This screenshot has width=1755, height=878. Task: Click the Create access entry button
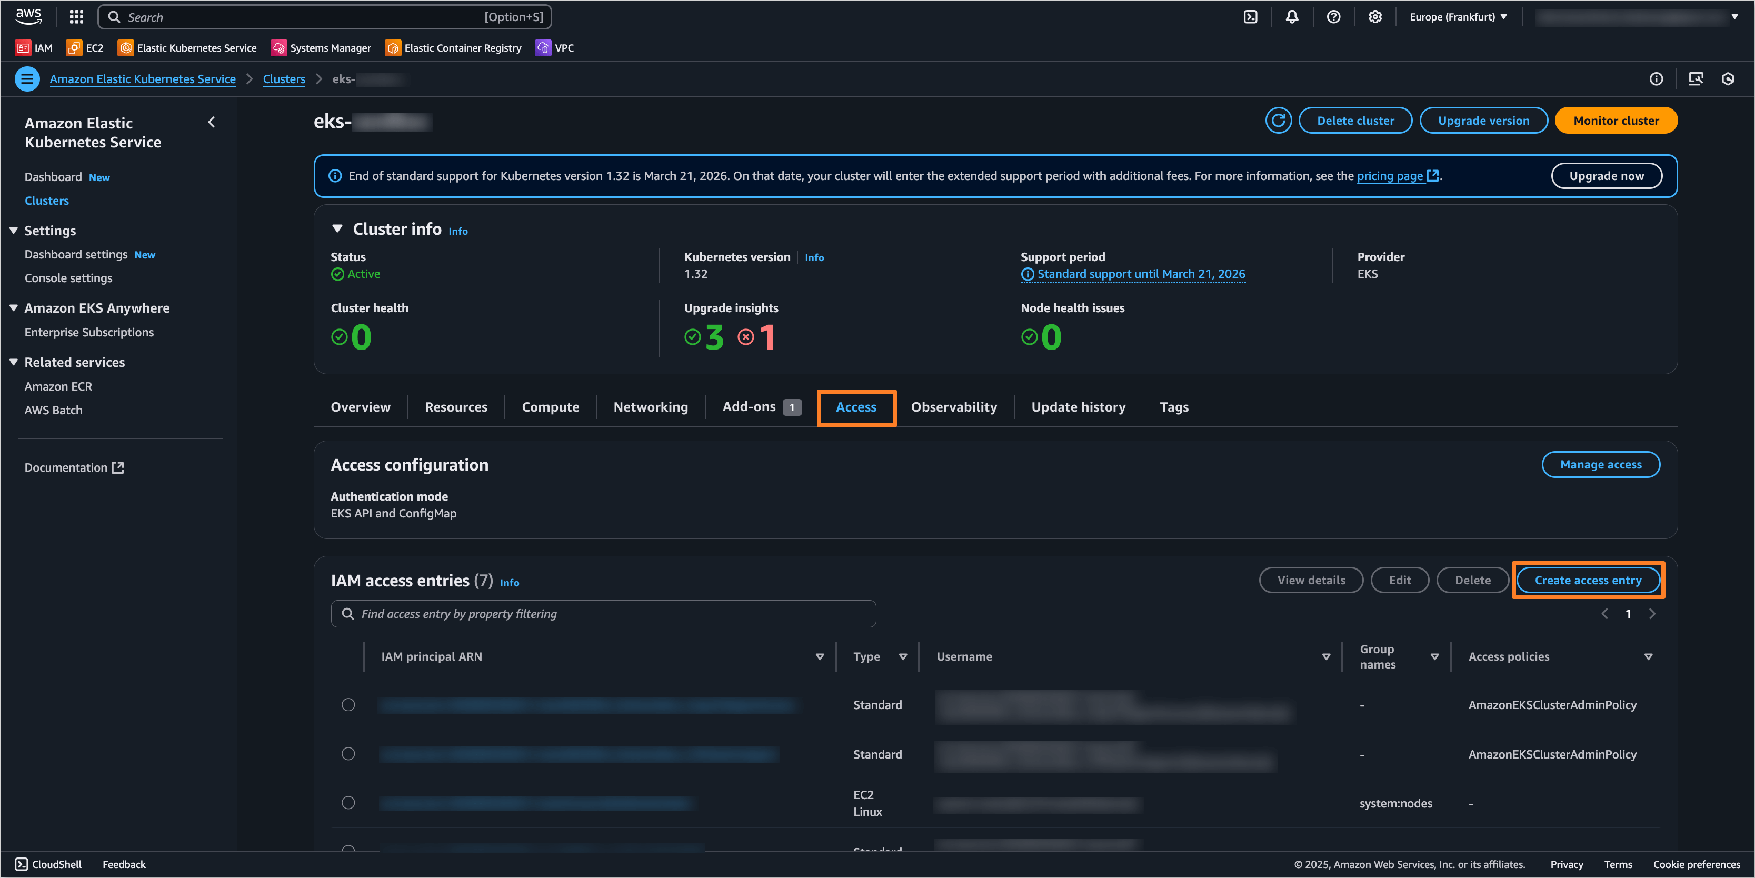click(x=1588, y=581)
